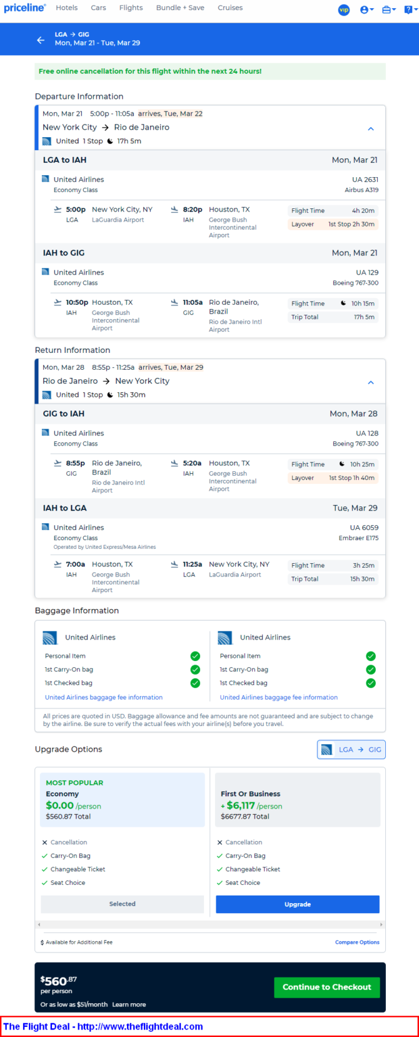
Task: Click United logo beside UA 6059 flight
Action: click(45, 527)
